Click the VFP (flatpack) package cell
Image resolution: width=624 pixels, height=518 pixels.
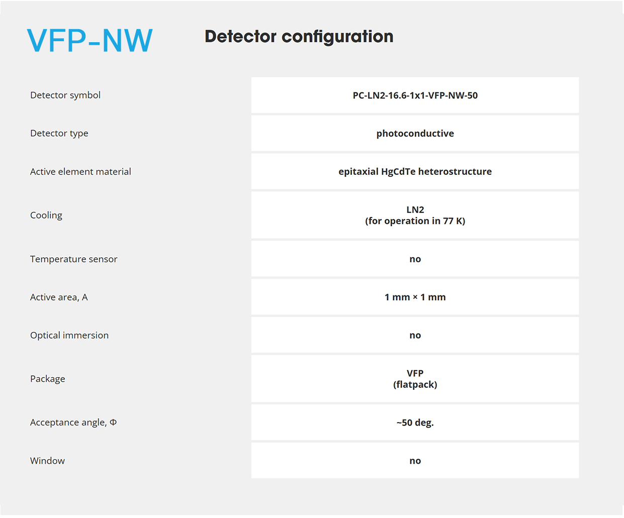tap(415, 379)
